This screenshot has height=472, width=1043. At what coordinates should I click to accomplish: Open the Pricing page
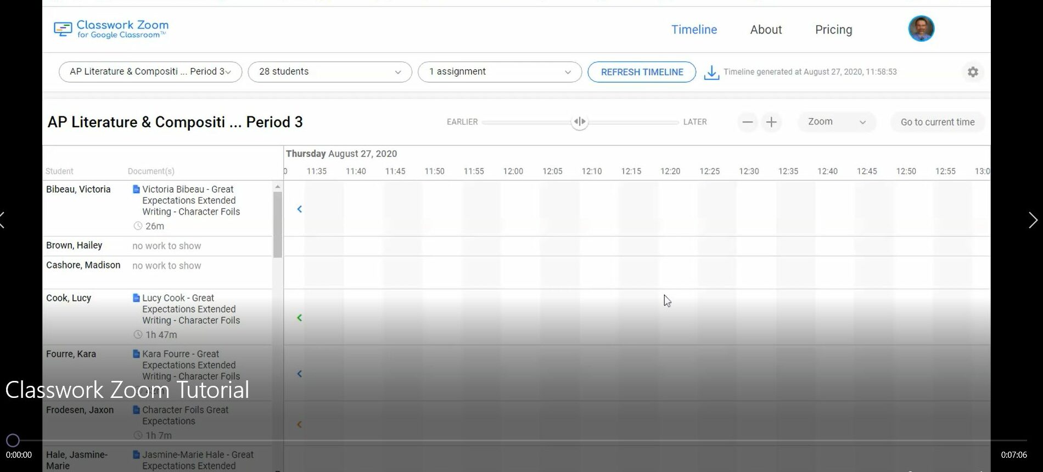click(x=833, y=30)
